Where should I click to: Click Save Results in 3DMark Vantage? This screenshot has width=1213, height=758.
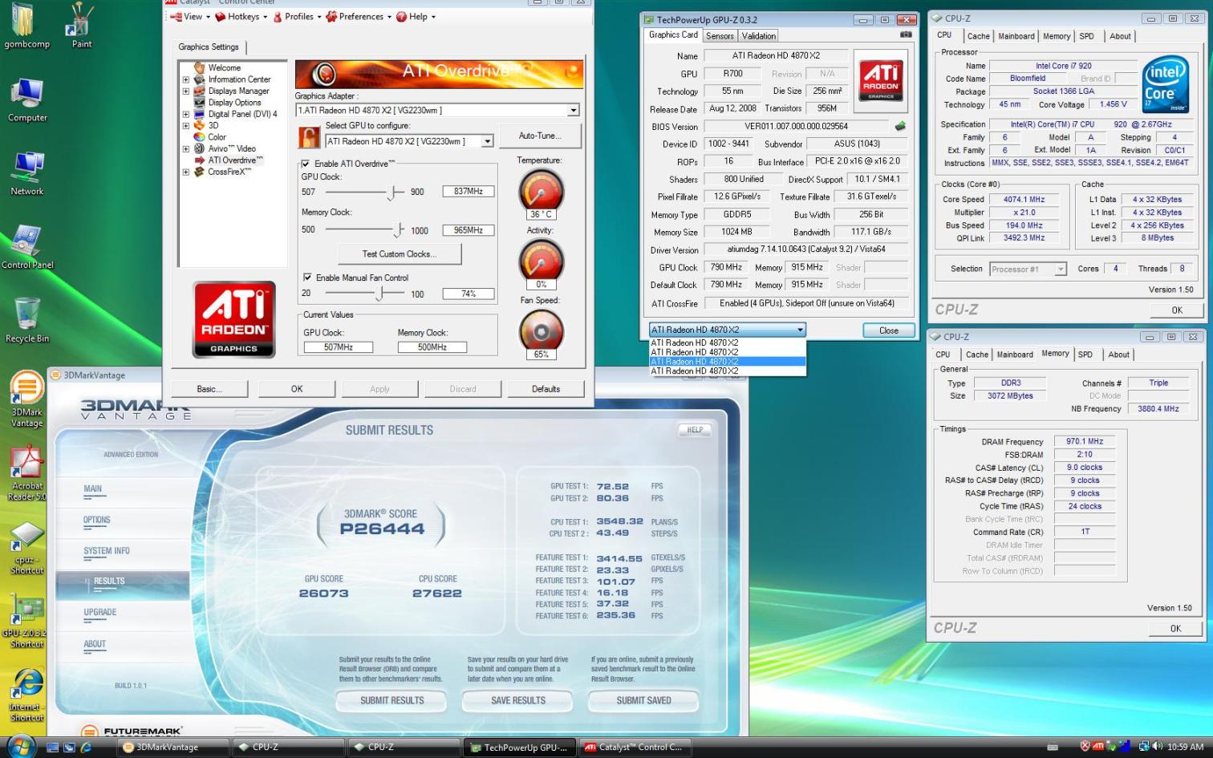[x=518, y=701]
